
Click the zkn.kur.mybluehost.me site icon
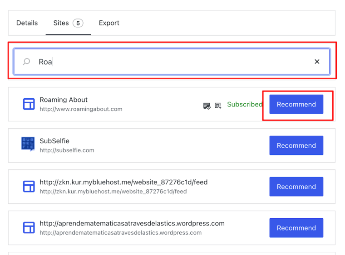tap(29, 187)
